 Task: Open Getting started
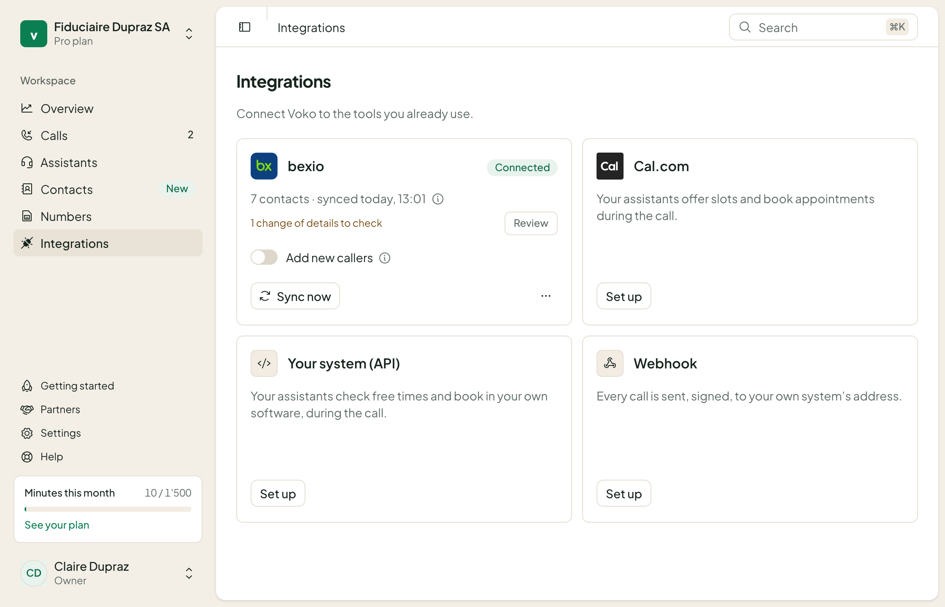coord(108,386)
